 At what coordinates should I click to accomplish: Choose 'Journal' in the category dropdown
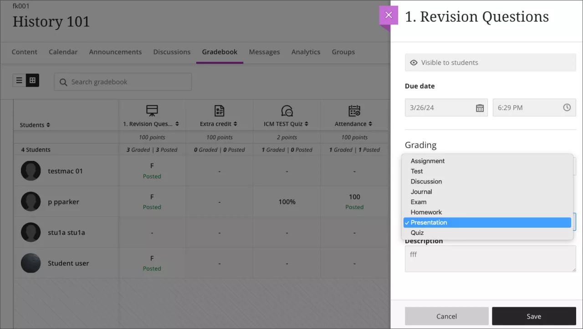(421, 191)
